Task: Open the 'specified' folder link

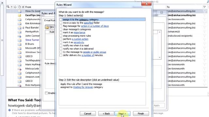Action: point(88,23)
